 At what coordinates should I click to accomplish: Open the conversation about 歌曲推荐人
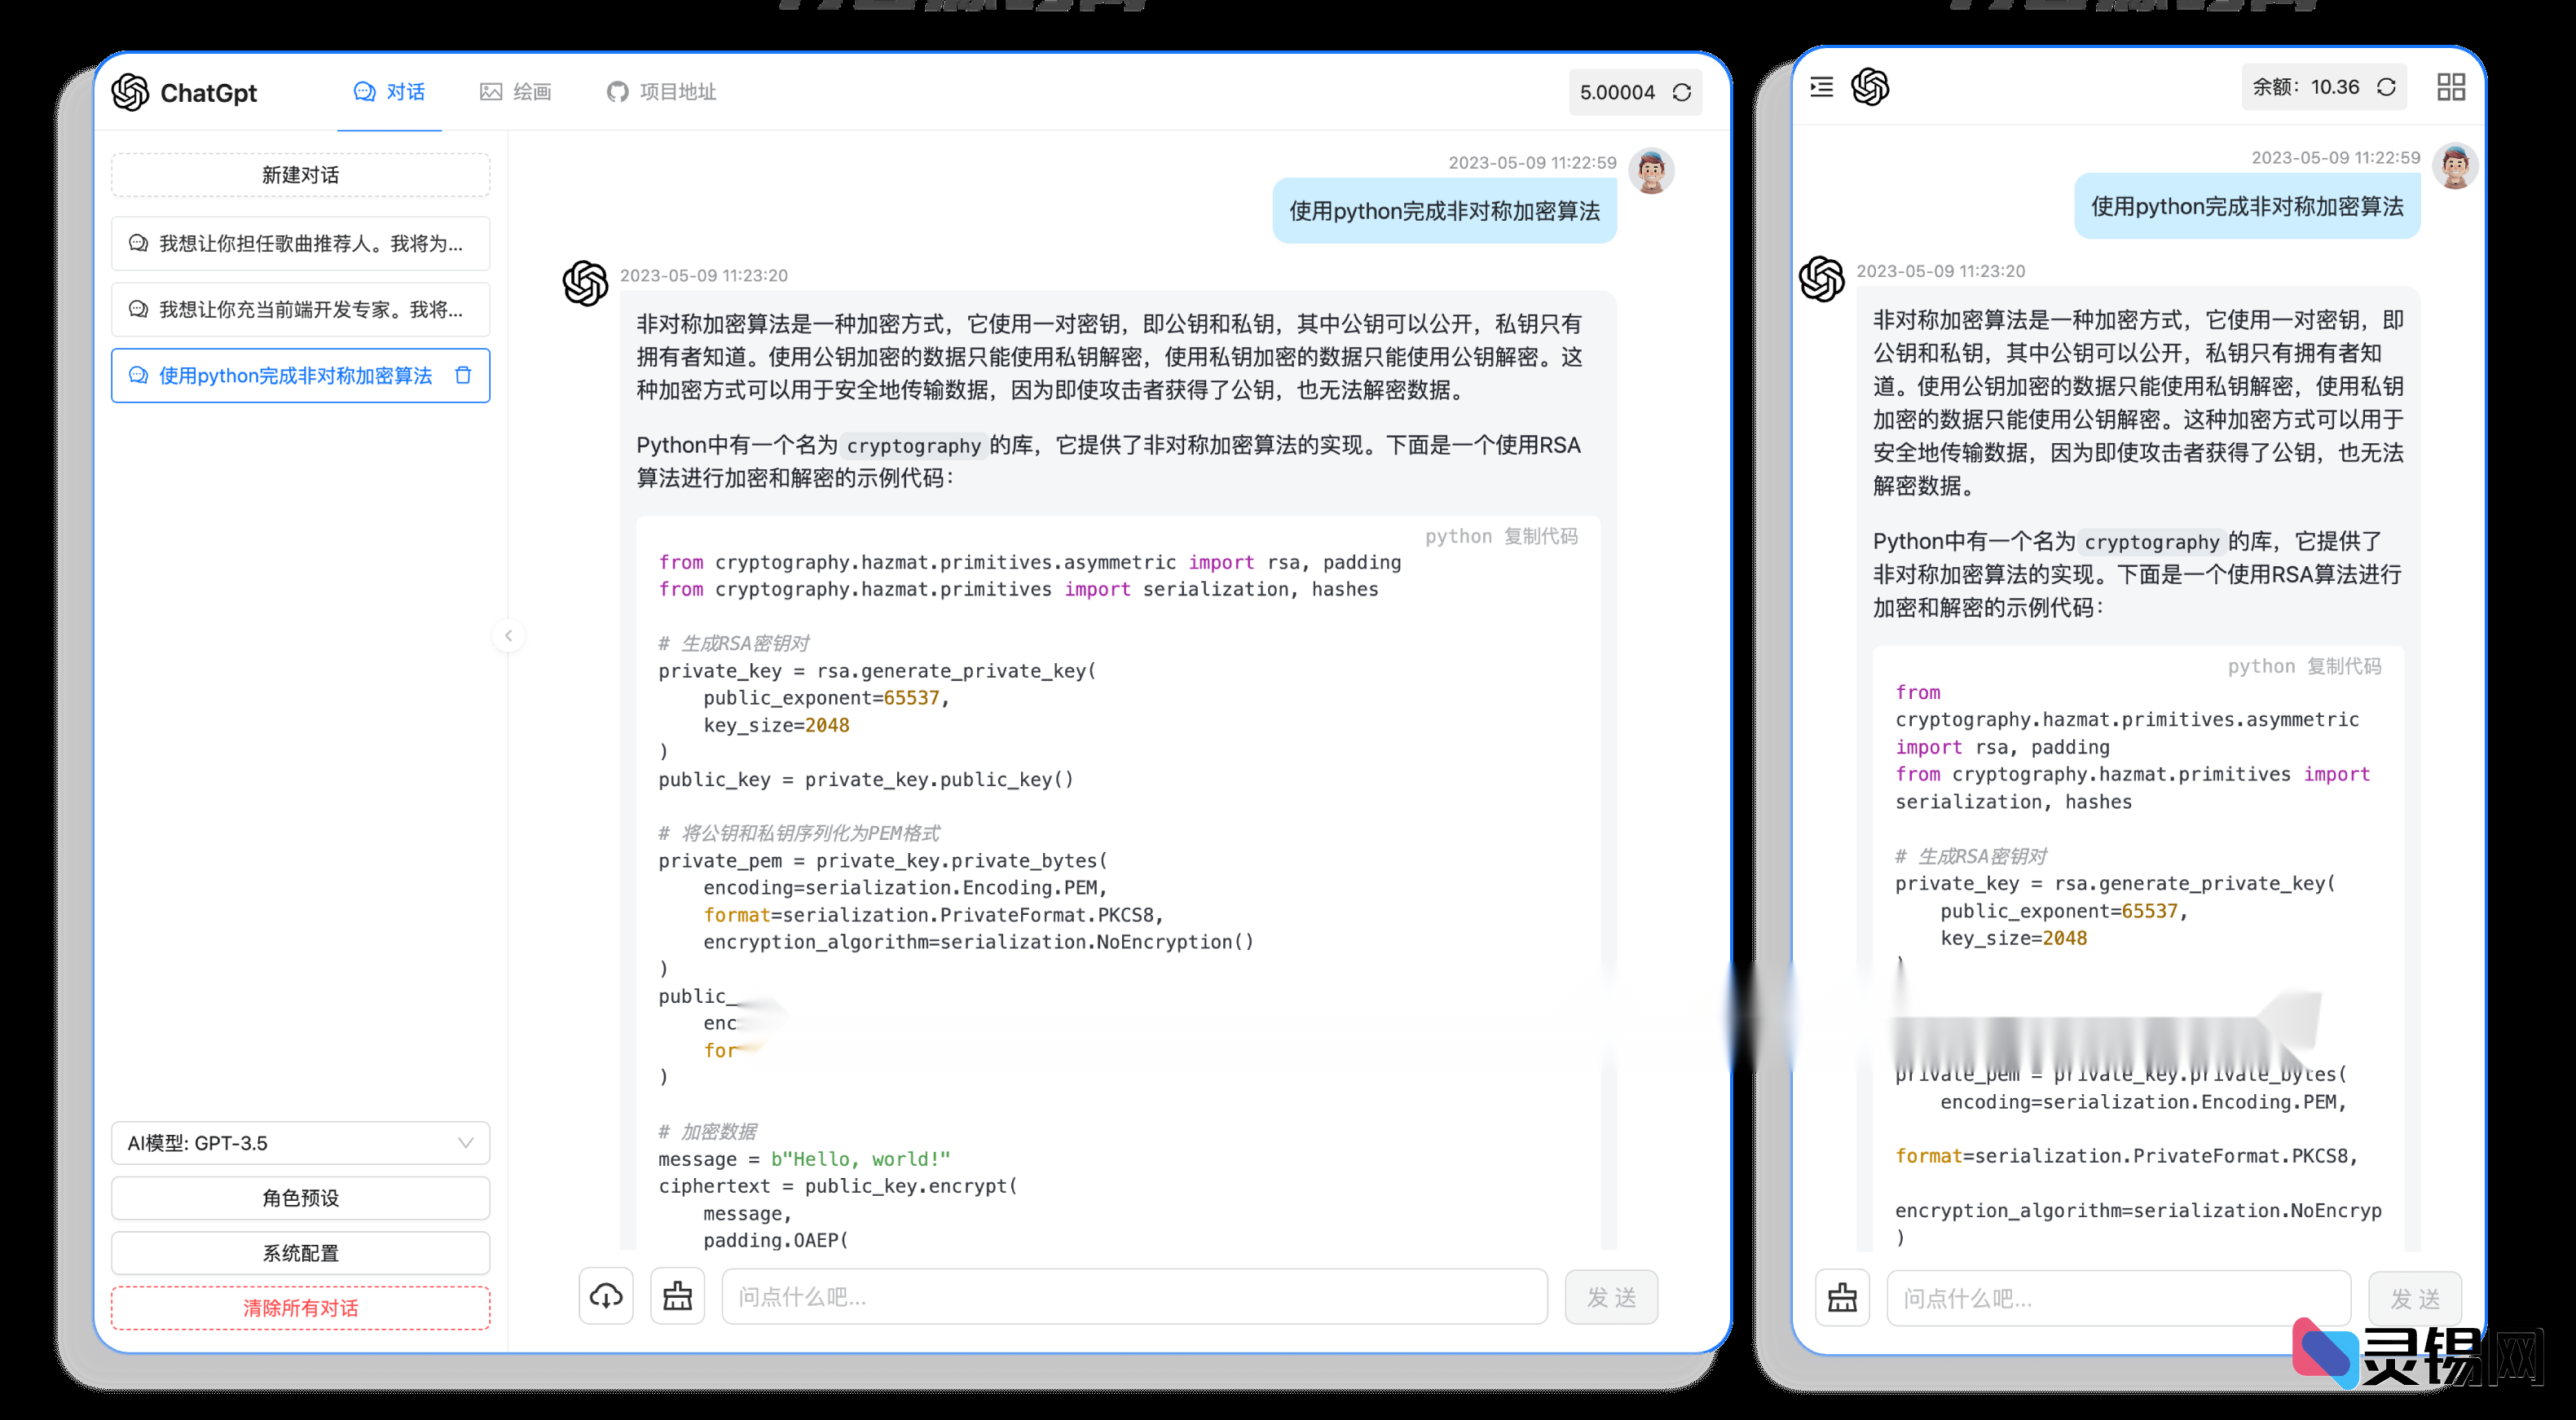click(300, 243)
